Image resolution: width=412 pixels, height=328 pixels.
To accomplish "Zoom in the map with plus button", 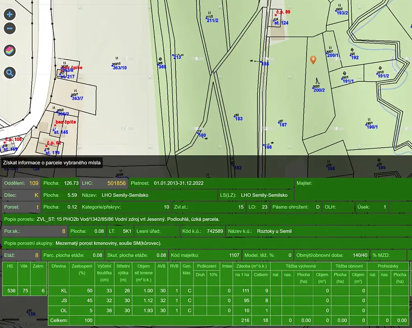I will tap(10, 15).
